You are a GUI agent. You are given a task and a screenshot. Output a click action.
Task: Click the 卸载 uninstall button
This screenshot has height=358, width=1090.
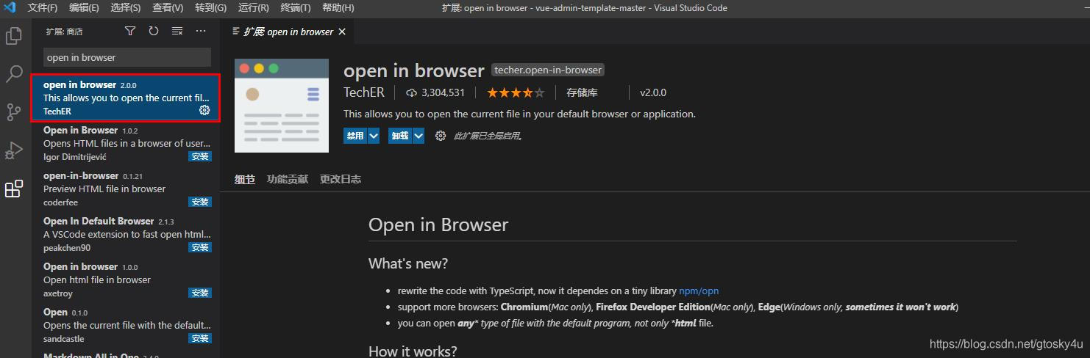(x=400, y=136)
